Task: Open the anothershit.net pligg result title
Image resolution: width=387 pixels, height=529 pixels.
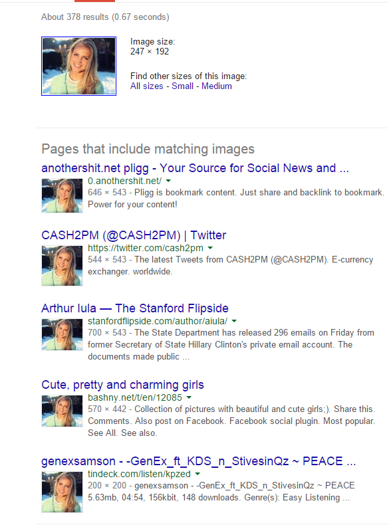Action: click(x=195, y=168)
